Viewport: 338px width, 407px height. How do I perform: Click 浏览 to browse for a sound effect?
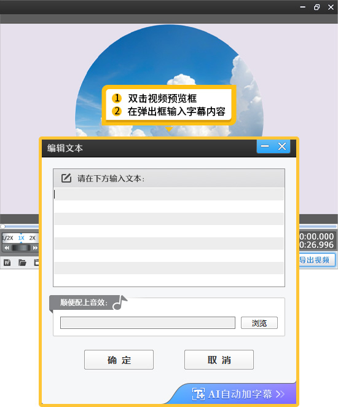coord(259,323)
